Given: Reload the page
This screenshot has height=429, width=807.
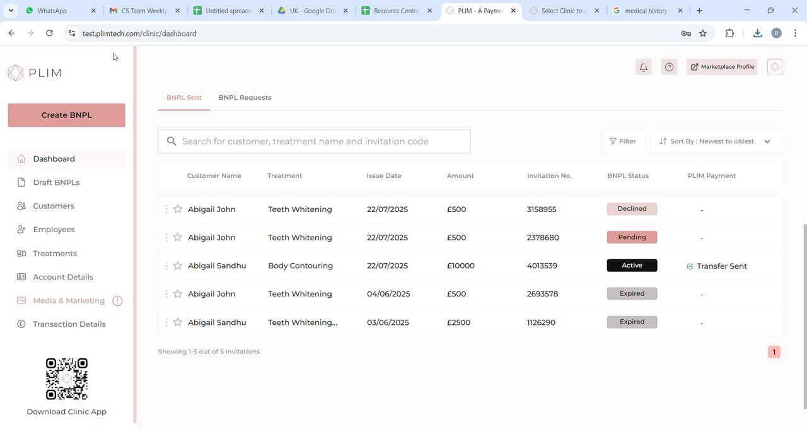Looking at the screenshot, I should [49, 33].
